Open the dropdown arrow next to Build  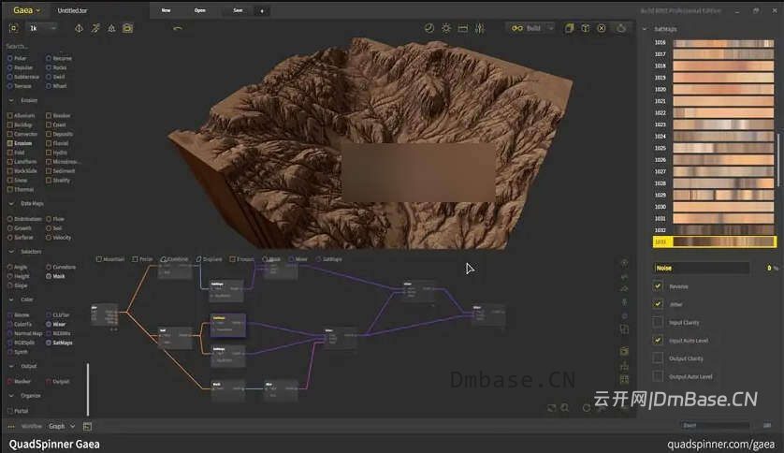pos(551,28)
